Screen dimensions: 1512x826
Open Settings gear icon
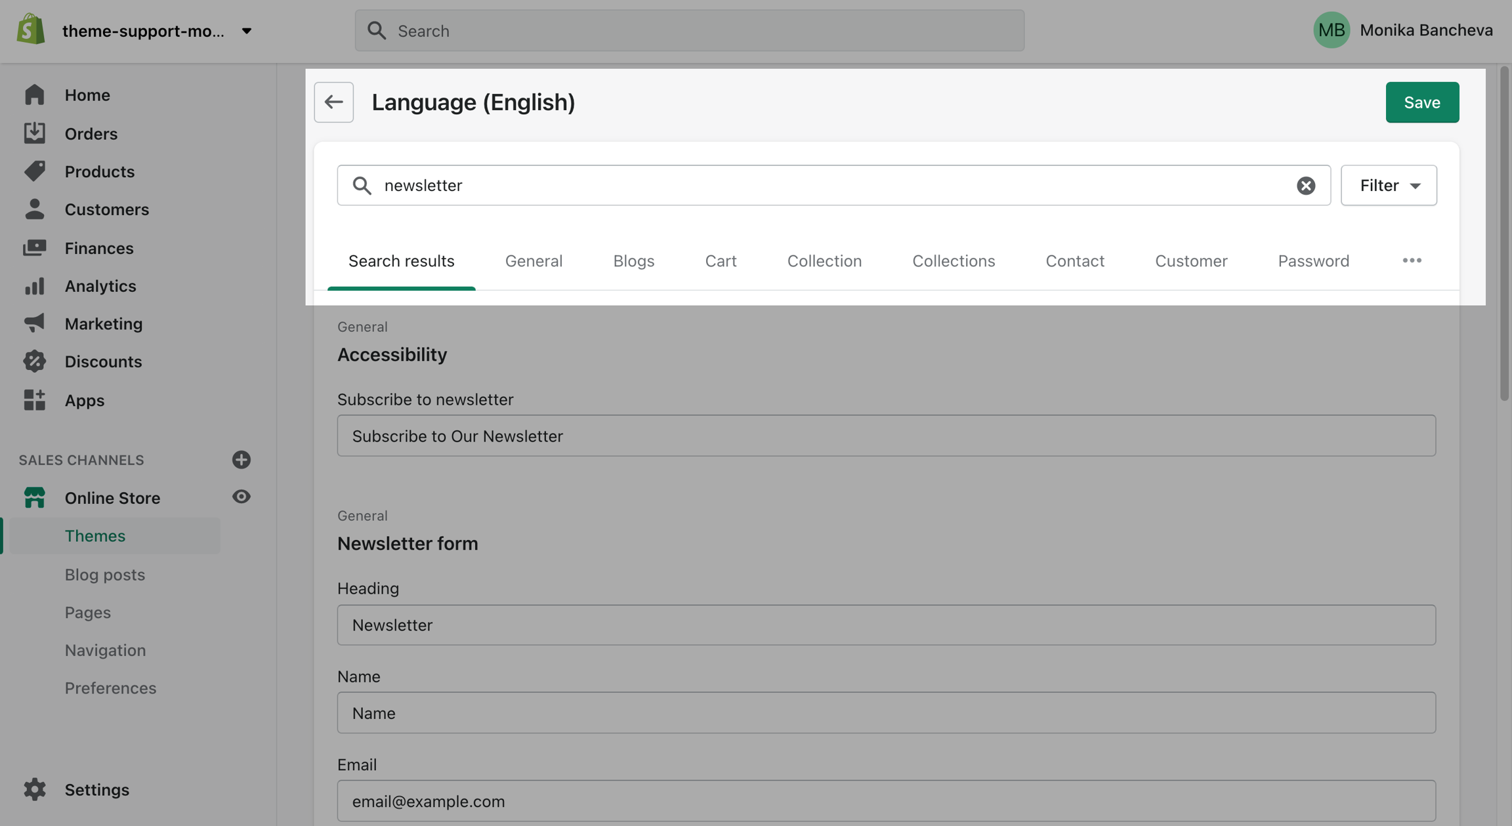pos(34,789)
